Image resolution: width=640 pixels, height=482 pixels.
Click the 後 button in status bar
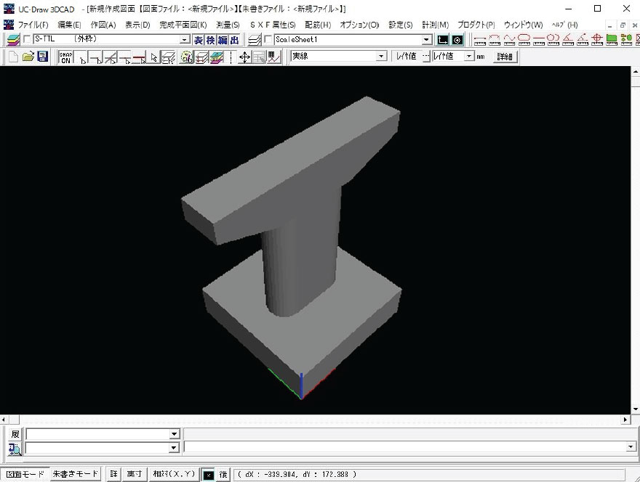223,474
